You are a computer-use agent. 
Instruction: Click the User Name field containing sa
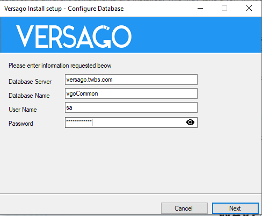(131, 107)
